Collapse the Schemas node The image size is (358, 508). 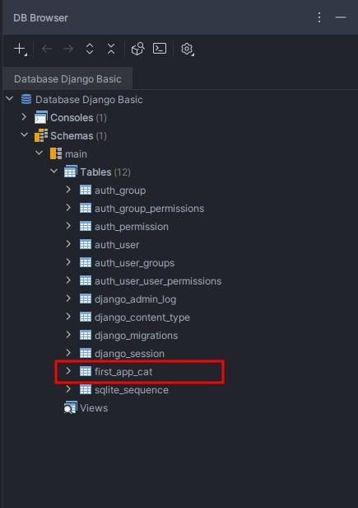click(x=24, y=134)
